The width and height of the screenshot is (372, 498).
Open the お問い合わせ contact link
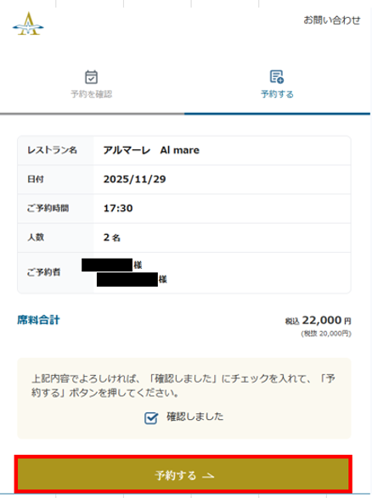point(332,20)
